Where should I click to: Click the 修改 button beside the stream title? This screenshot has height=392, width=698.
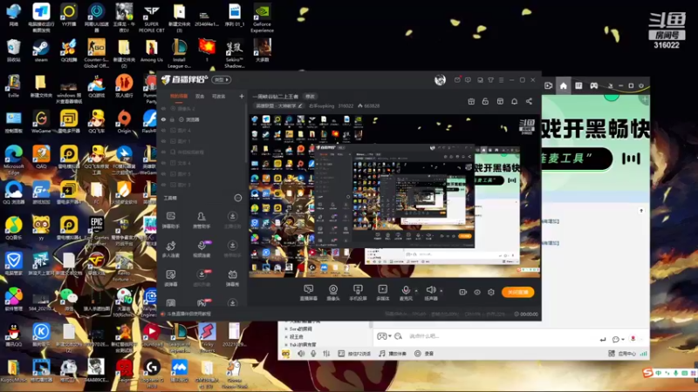click(x=311, y=97)
